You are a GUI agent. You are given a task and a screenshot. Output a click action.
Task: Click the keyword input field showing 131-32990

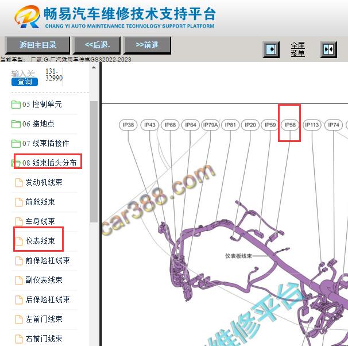[x=54, y=75]
